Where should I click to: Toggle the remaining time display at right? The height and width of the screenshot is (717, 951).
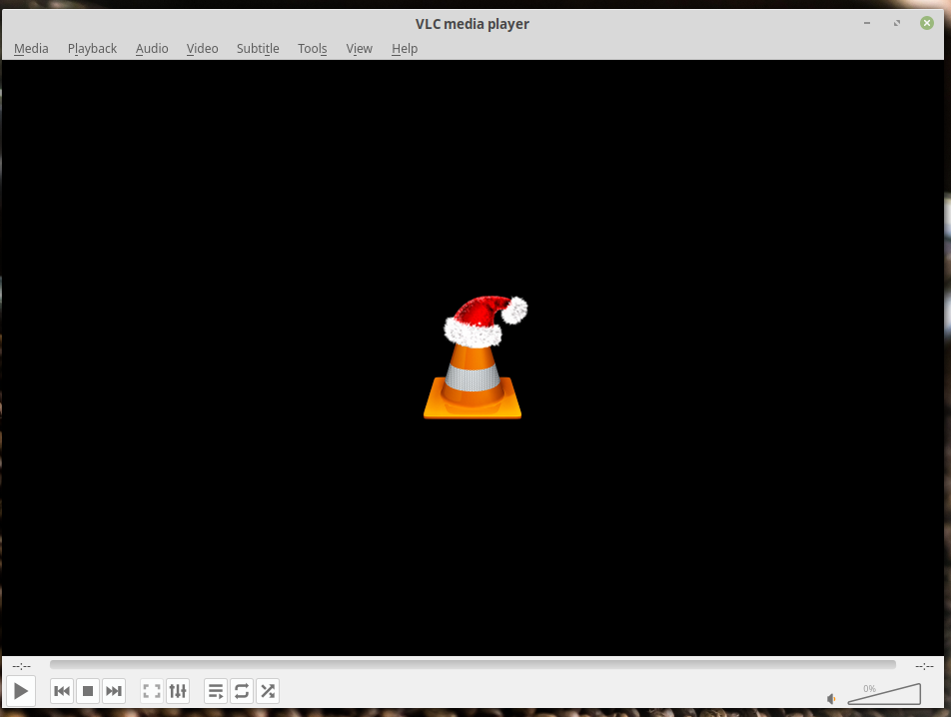point(924,666)
